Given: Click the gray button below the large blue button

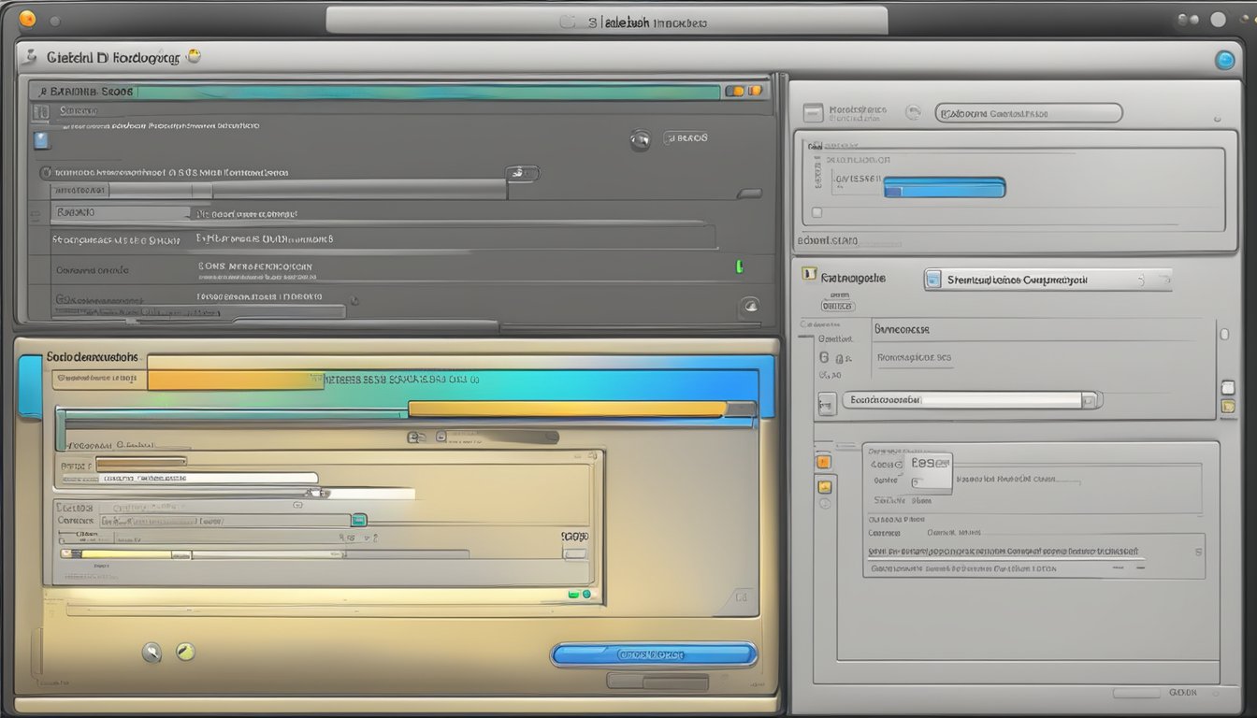Looking at the screenshot, I should point(659,682).
